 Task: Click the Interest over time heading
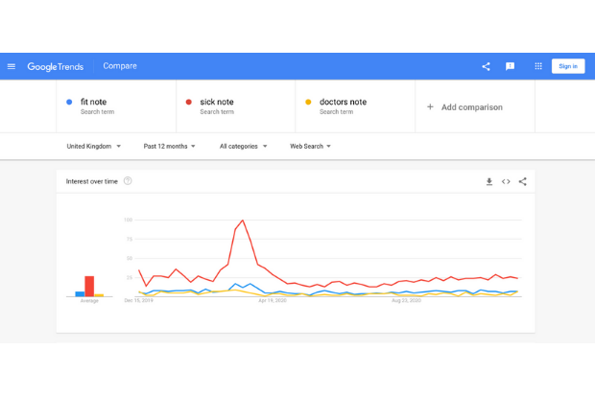pyautogui.click(x=92, y=181)
